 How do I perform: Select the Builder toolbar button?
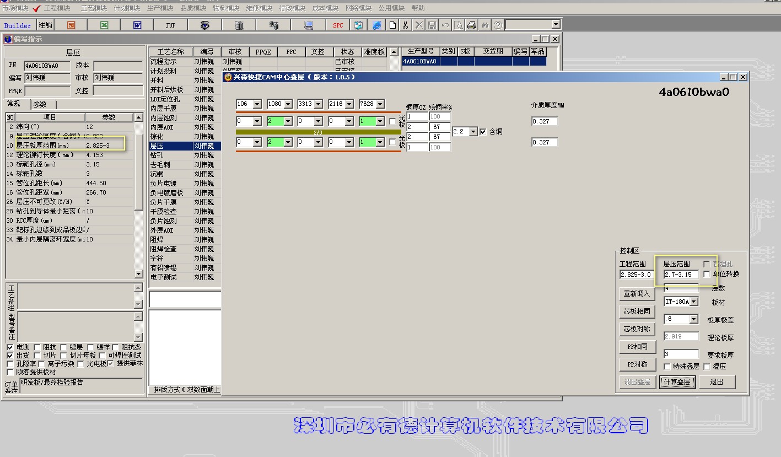coord(18,25)
